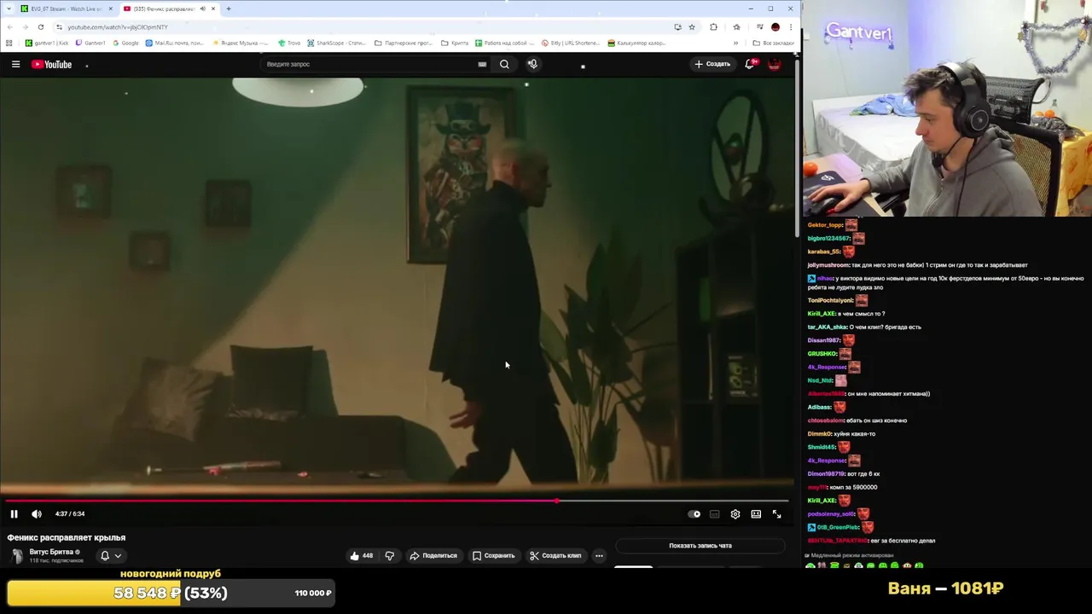Show hidden bookmarks with the chevron

pos(735,43)
